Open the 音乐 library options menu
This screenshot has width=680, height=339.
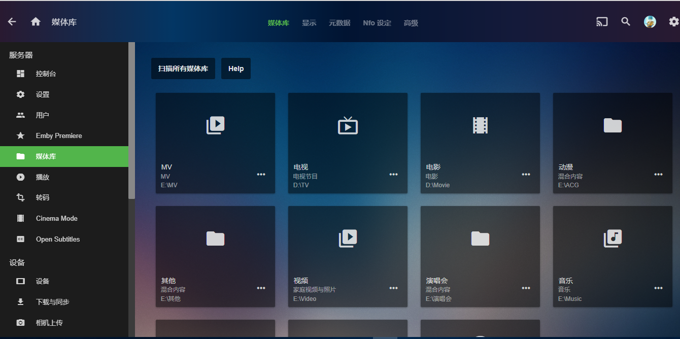658,288
